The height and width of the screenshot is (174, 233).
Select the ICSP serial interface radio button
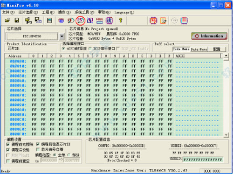tap(90, 49)
